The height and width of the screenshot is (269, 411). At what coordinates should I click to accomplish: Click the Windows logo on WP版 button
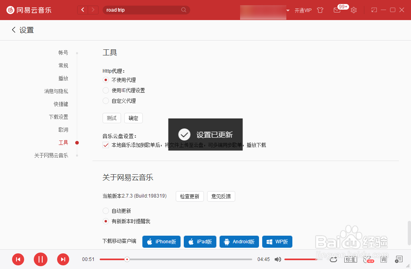click(269, 242)
